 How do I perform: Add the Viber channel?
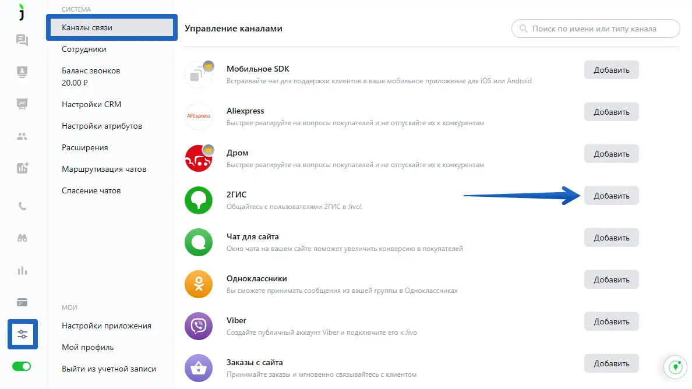[611, 321]
